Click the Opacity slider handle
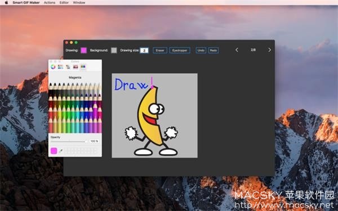 (x=86, y=141)
